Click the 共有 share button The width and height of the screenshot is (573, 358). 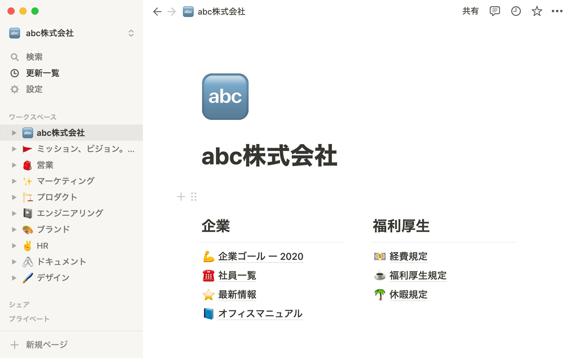470,11
